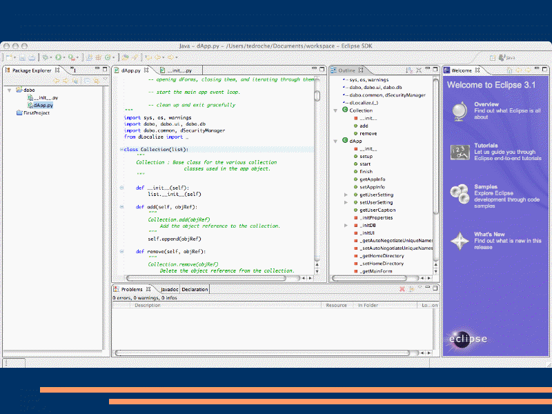Click the Debug bug icon in toolbar
This screenshot has width=552, height=414.
pyautogui.click(x=45, y=57)
